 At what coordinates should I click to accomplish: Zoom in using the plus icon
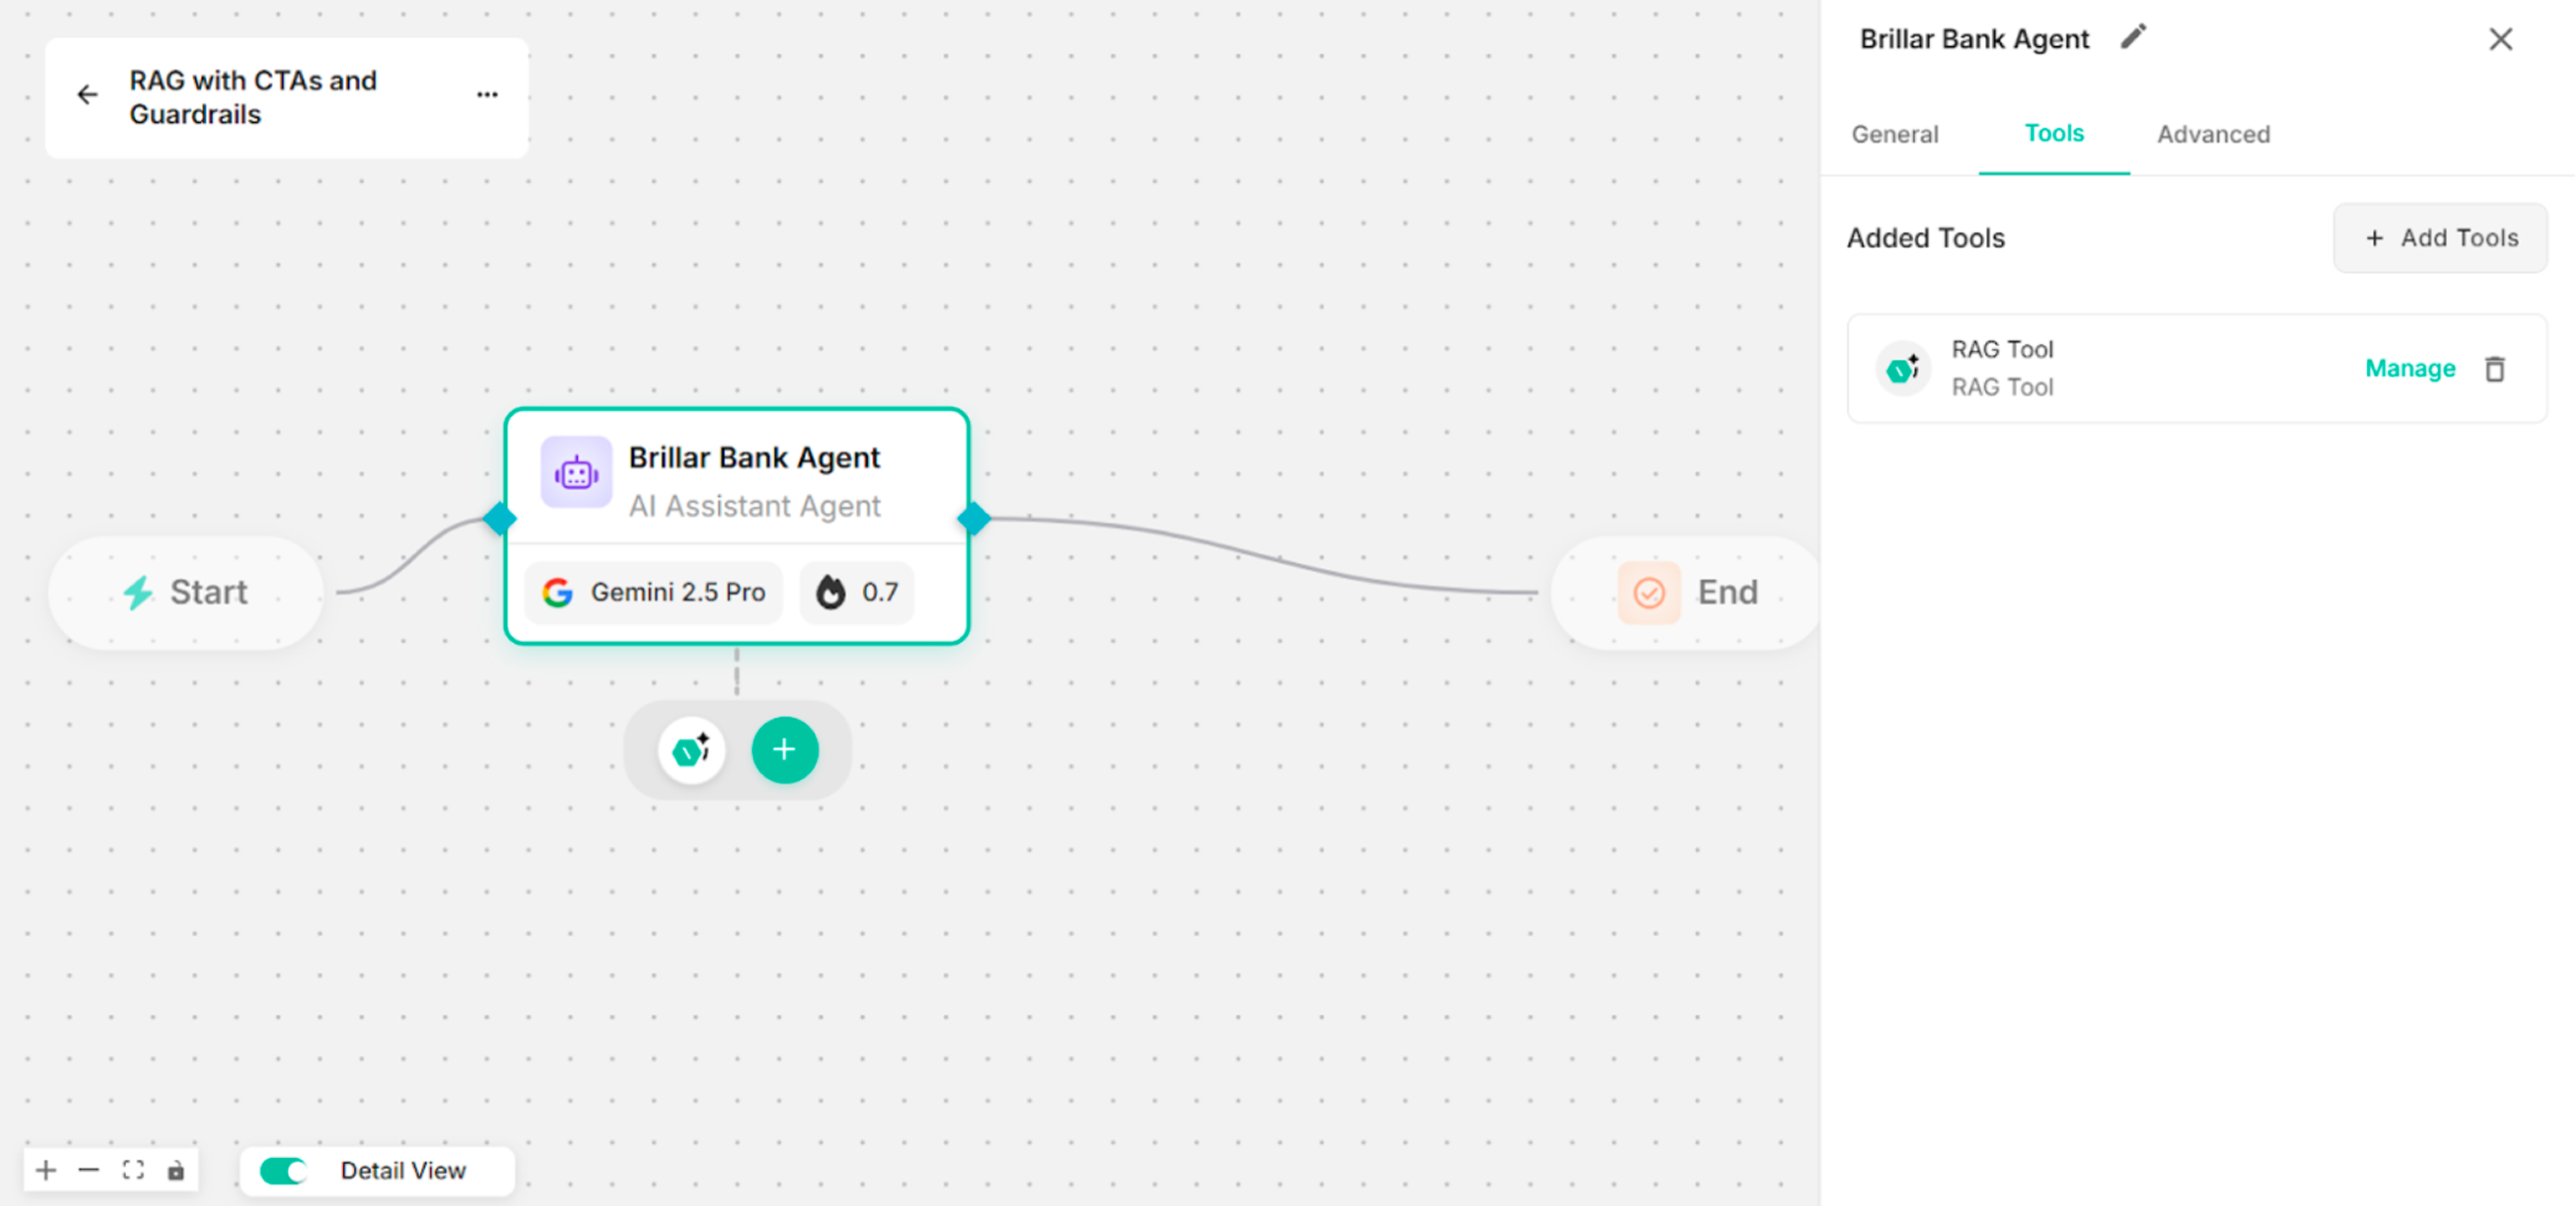(x=45, y=1169)
